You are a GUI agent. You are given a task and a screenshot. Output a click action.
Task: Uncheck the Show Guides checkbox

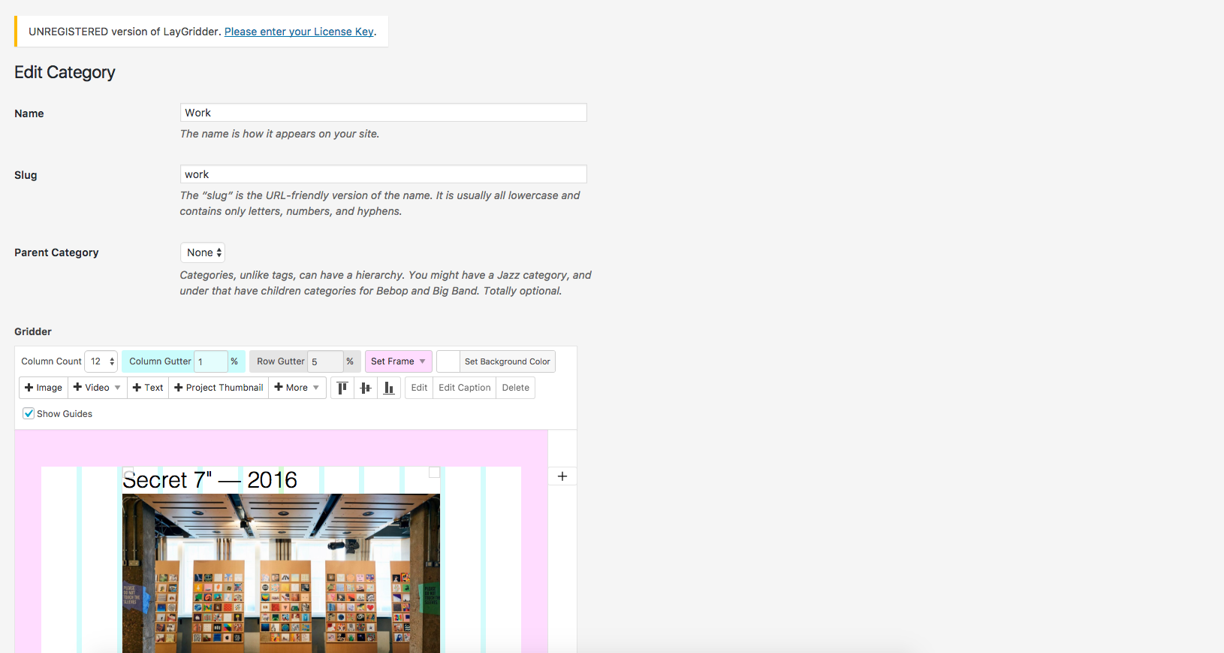click(29, 413)
